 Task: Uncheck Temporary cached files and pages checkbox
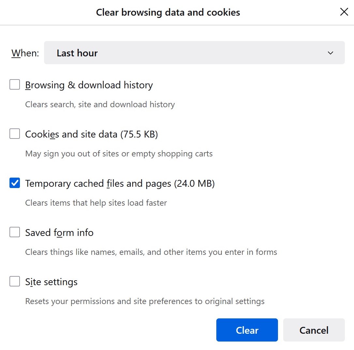[x=15, y=183]
